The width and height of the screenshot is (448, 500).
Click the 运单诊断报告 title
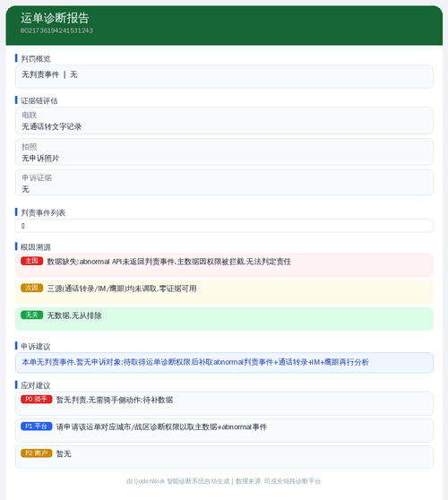[55, 18]
